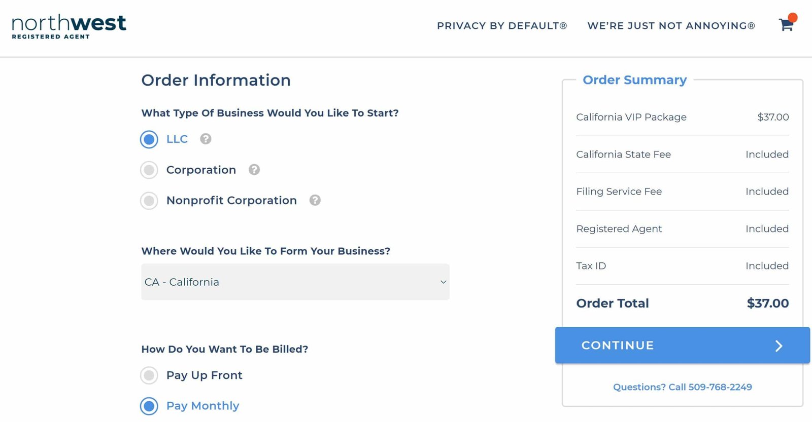
Task: Expand the state dropdown chevron arrow
Action: pos(443,282)
